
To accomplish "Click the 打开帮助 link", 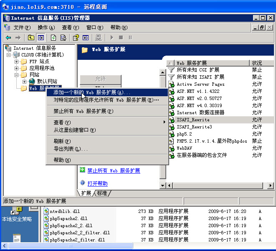I will [97, 184].
